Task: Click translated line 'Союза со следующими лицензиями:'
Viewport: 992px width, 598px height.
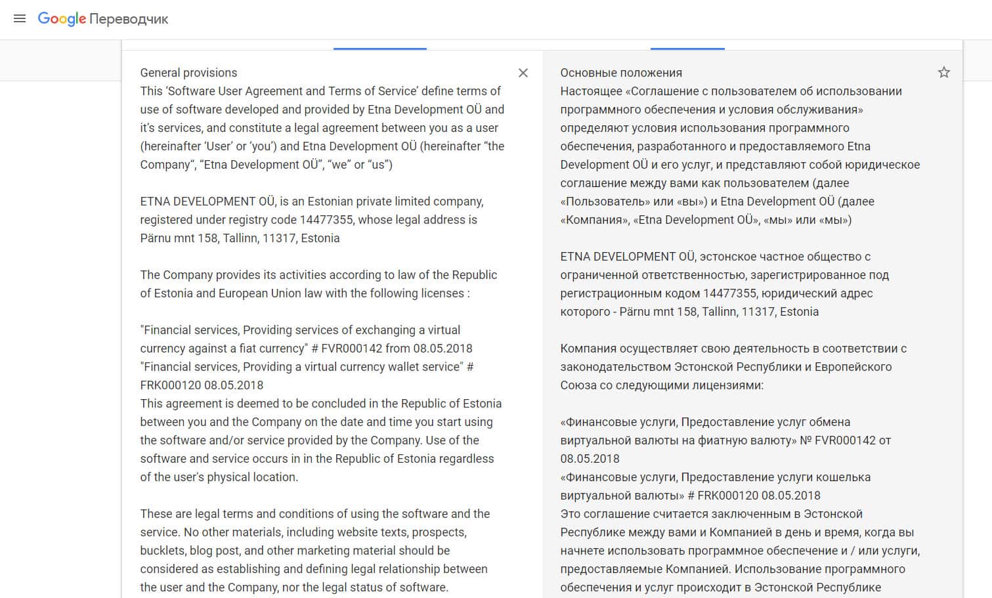Action: (662, 385)
